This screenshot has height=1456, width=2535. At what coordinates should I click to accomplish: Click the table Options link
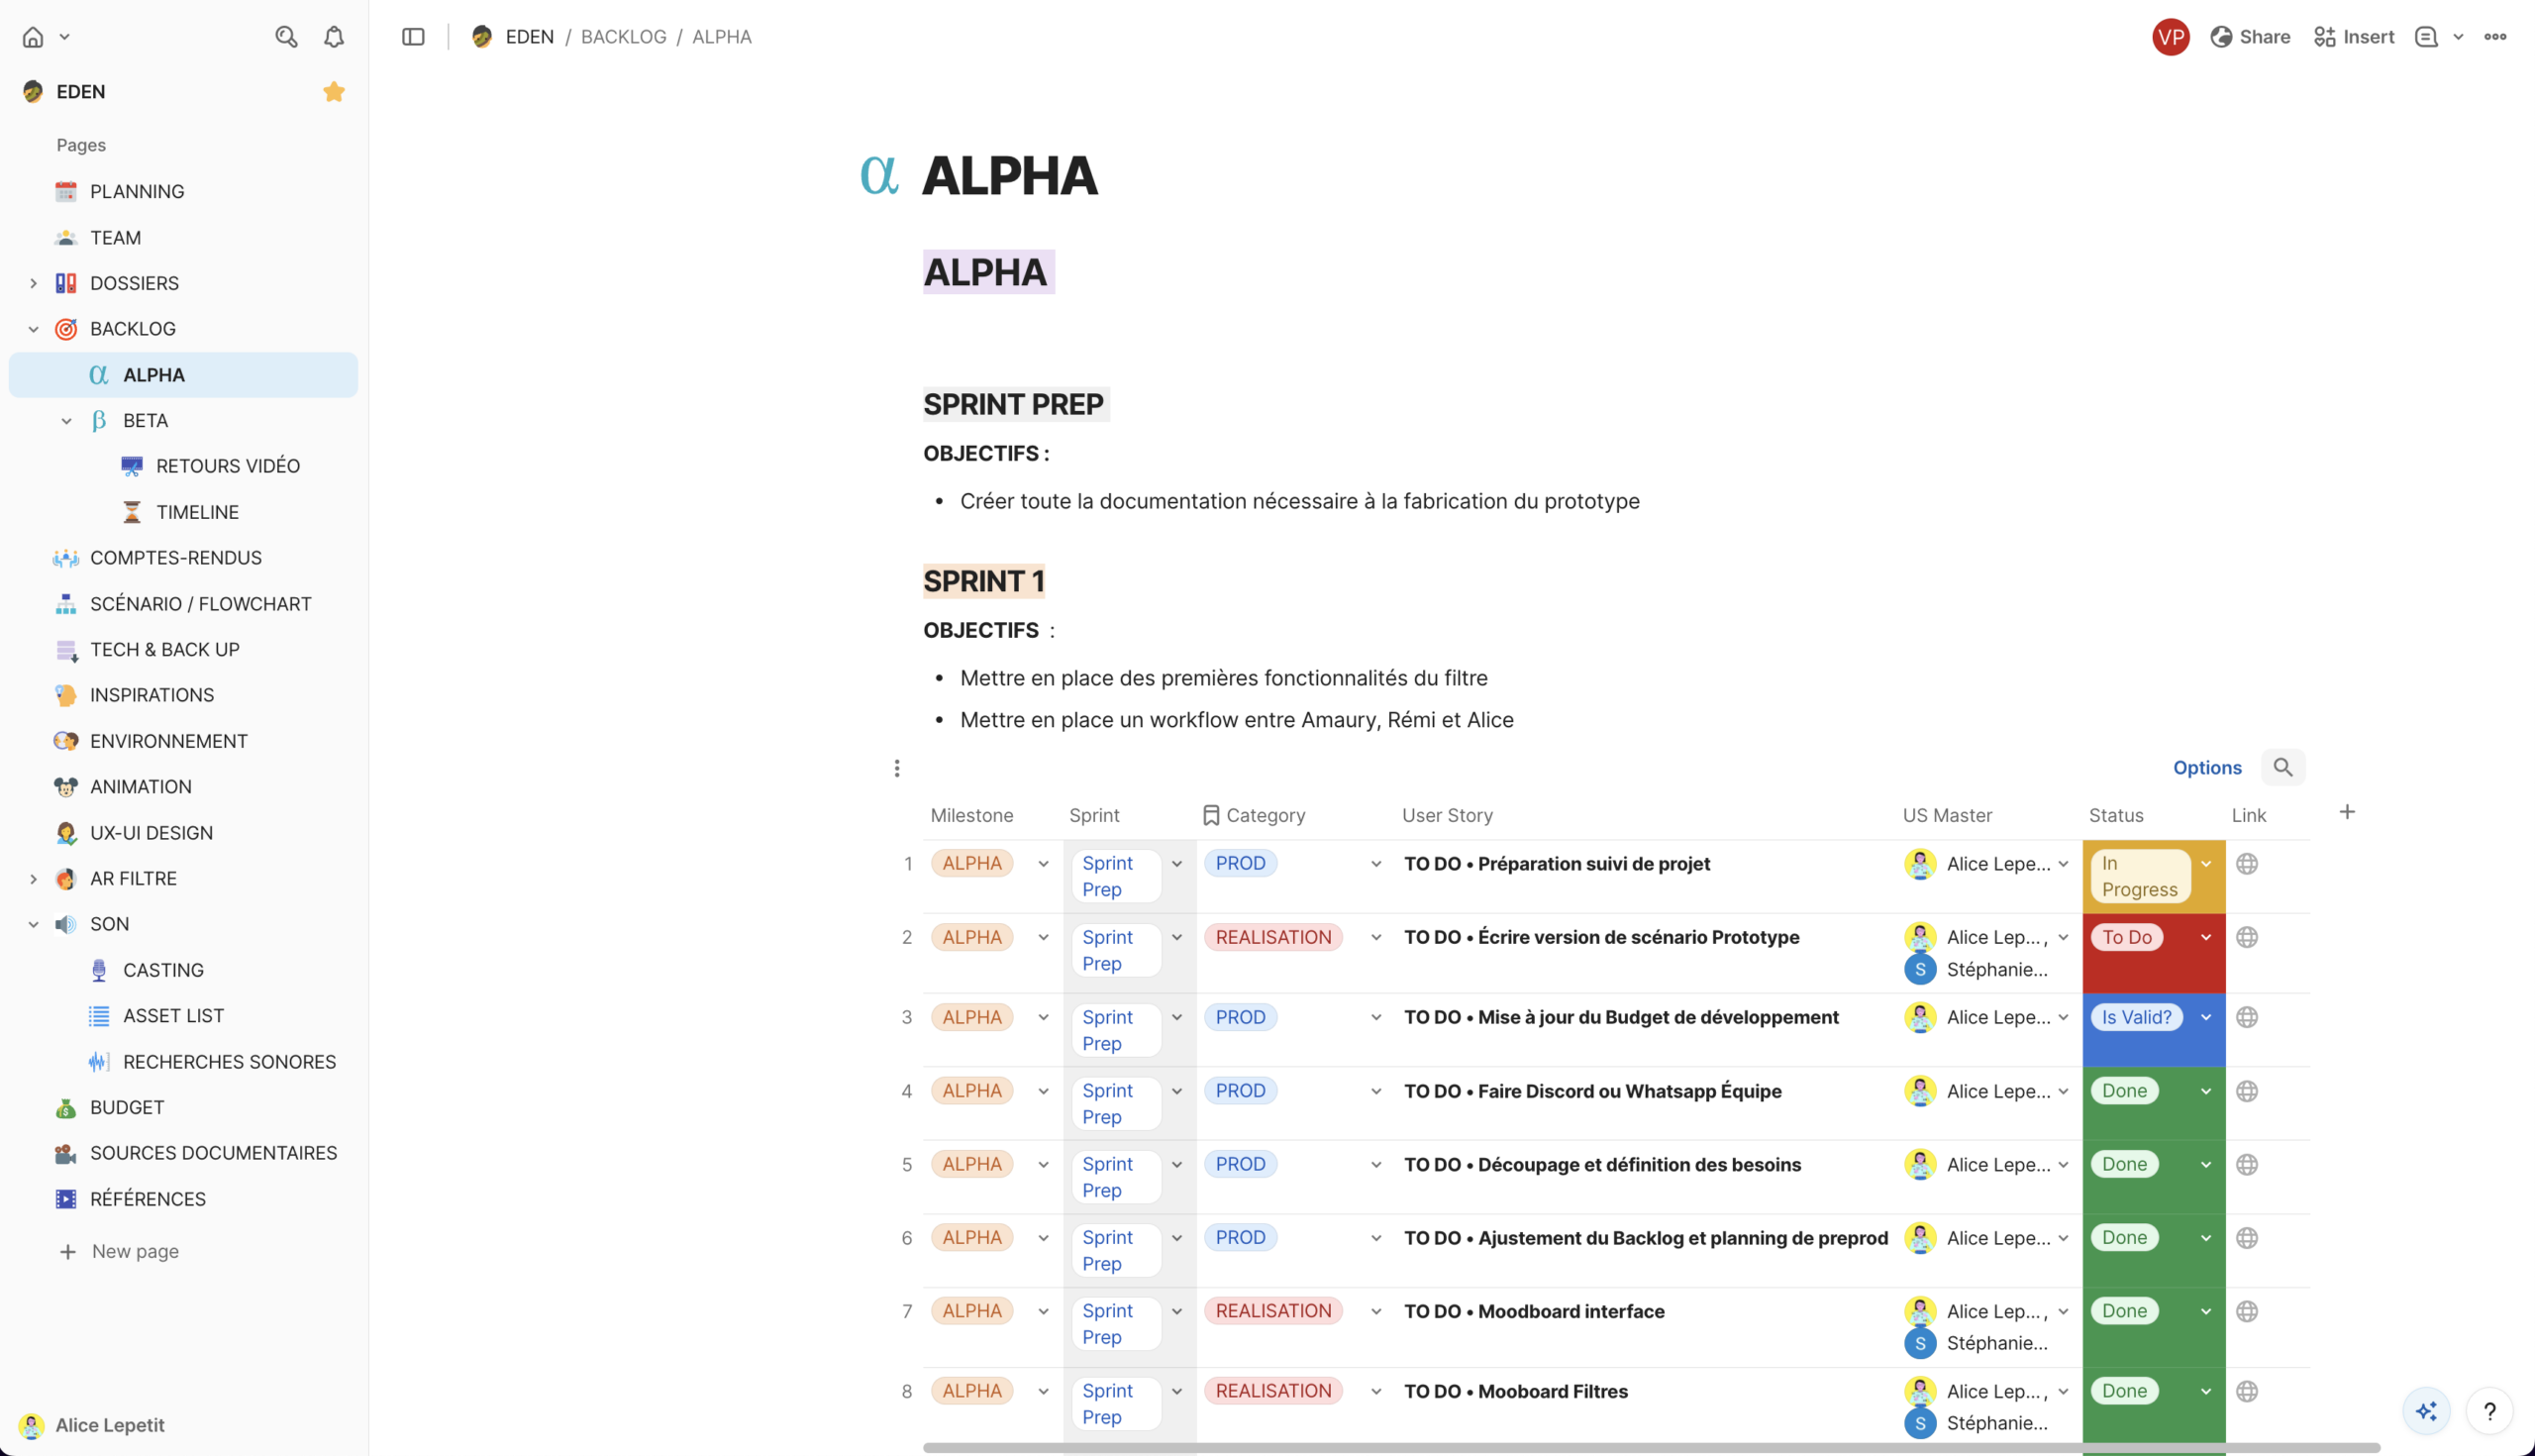(x=2206, y=767)
